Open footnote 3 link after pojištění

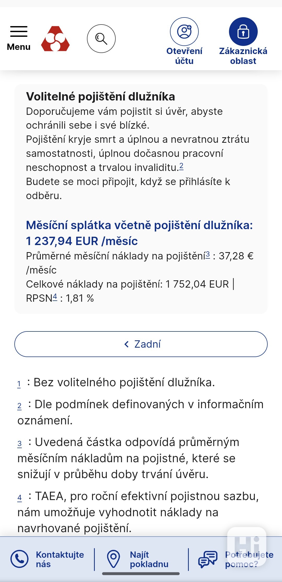[208, 254]
